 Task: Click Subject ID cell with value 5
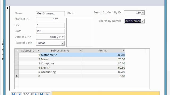click(x=29, y=72)
